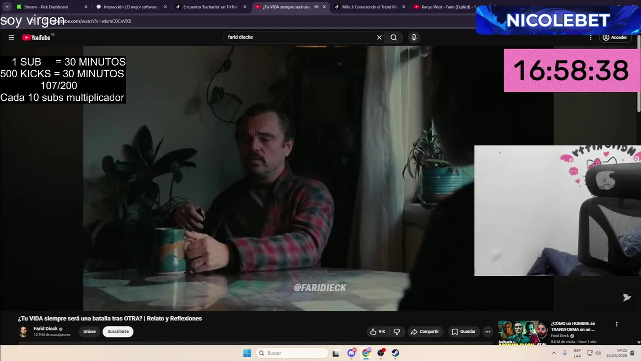Click Acceder sign-in button
The image size is (641, 361).
pyautogui.click(x=615, y=38)
